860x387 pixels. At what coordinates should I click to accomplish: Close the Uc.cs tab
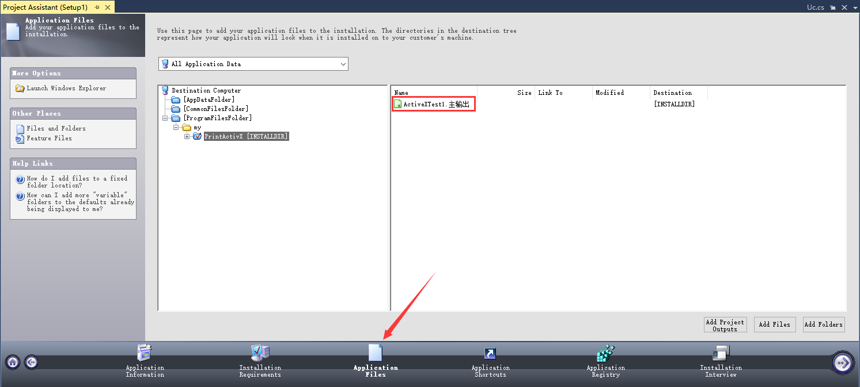point(845,7)
